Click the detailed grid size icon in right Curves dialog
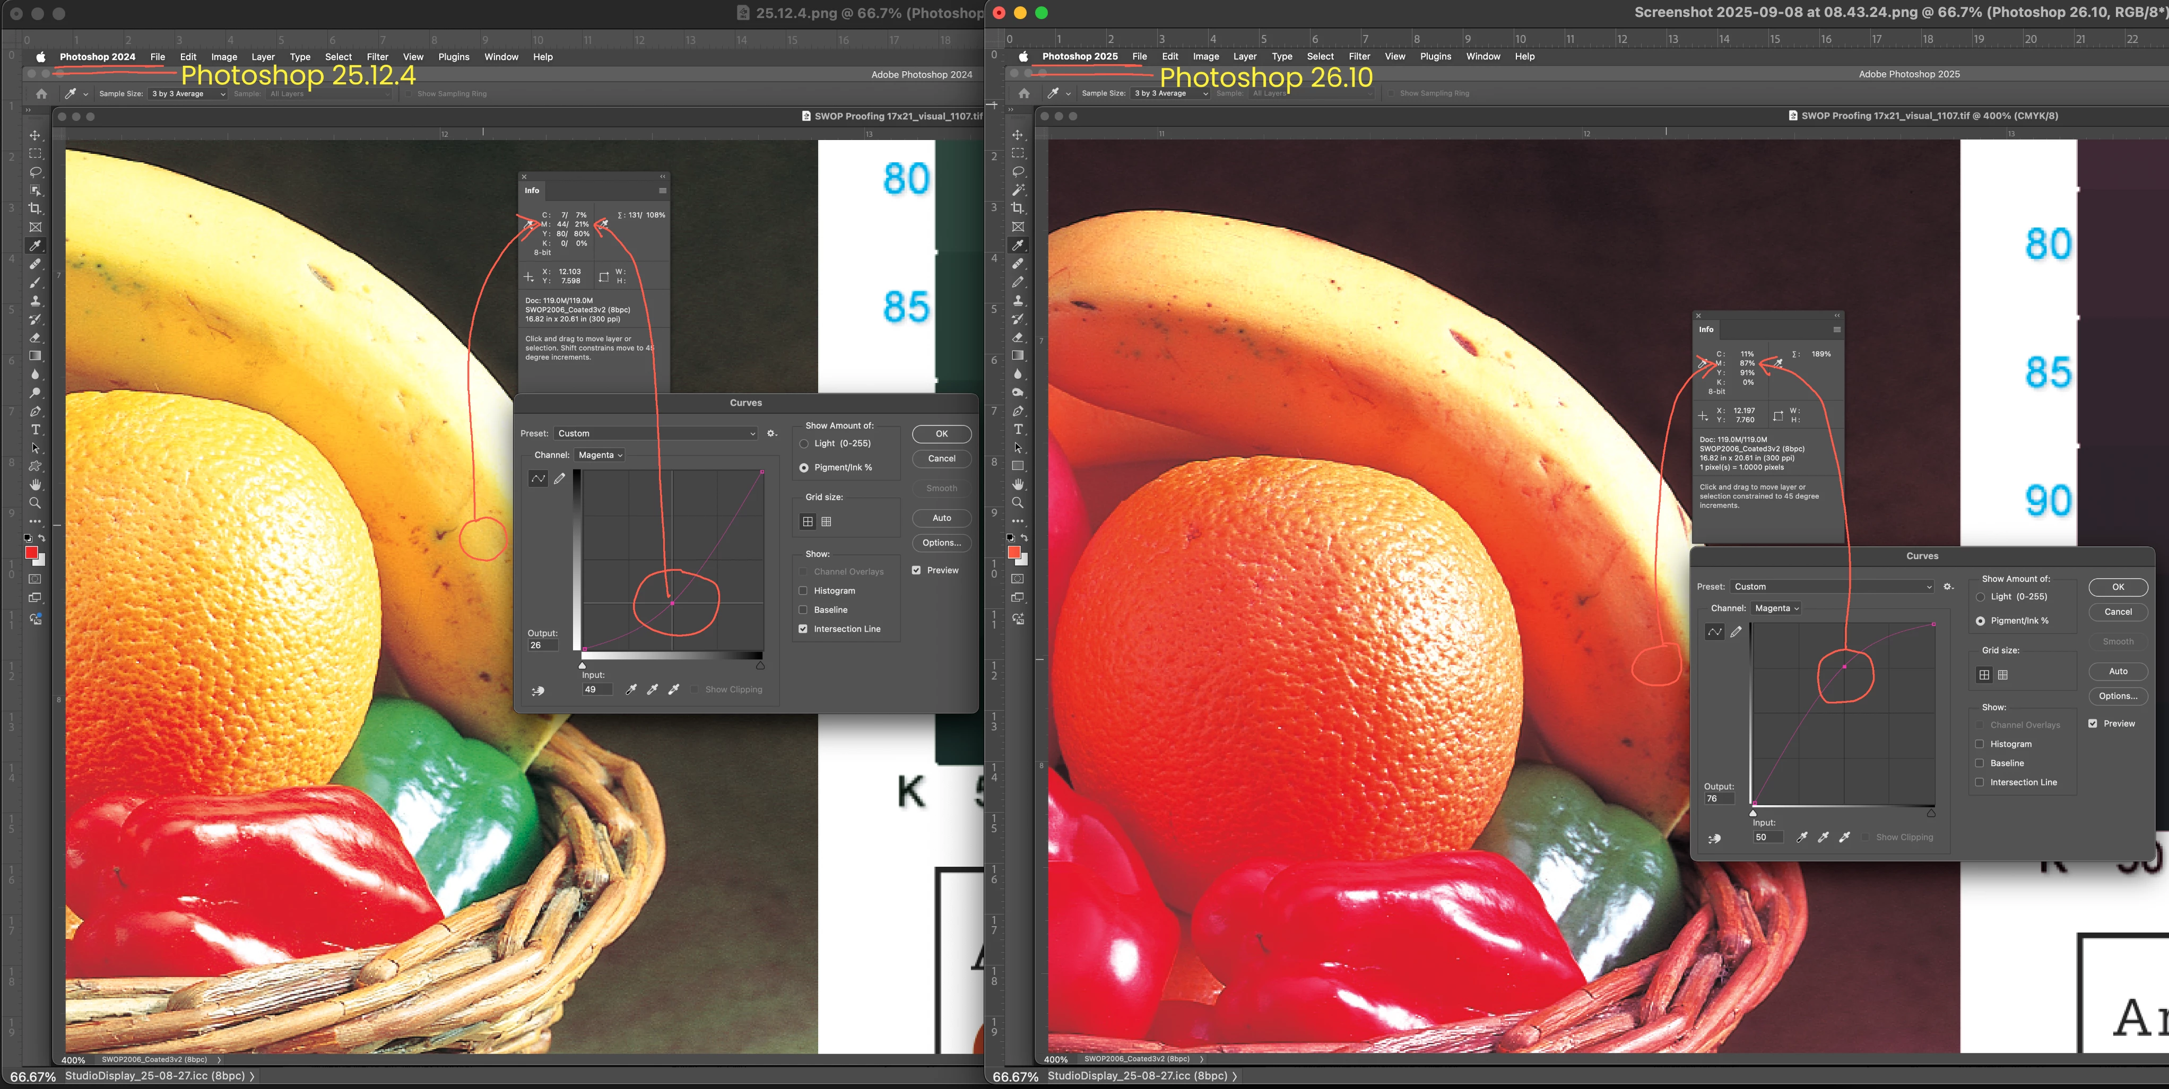The image size is (2169, 1089). pyautogui.click(x=2003, y=675)
